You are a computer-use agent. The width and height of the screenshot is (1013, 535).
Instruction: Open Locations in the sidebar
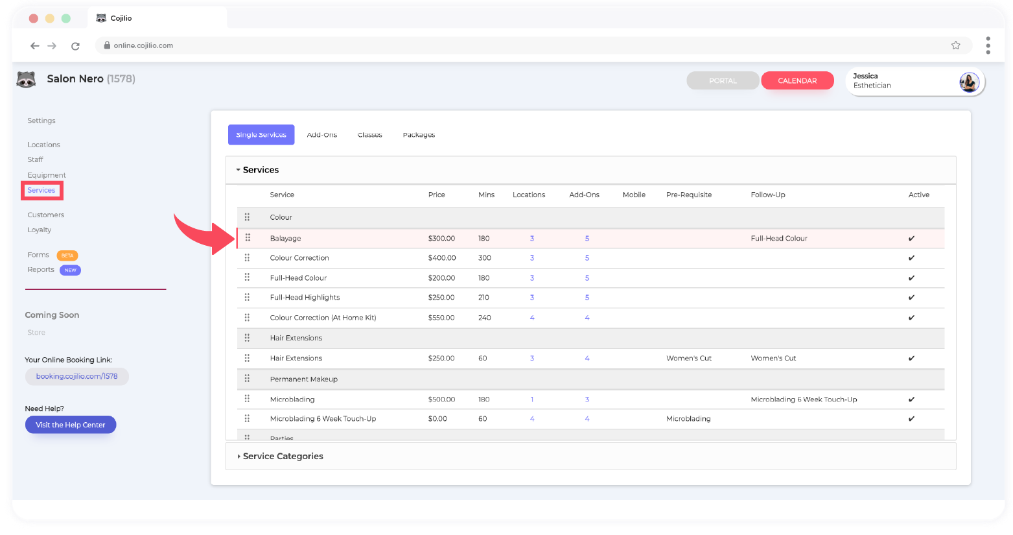pos(43,145)
